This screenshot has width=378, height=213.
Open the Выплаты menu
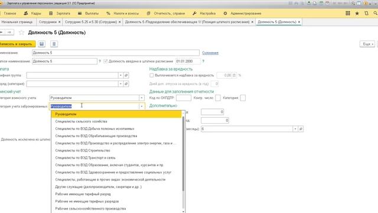[89, 14]
